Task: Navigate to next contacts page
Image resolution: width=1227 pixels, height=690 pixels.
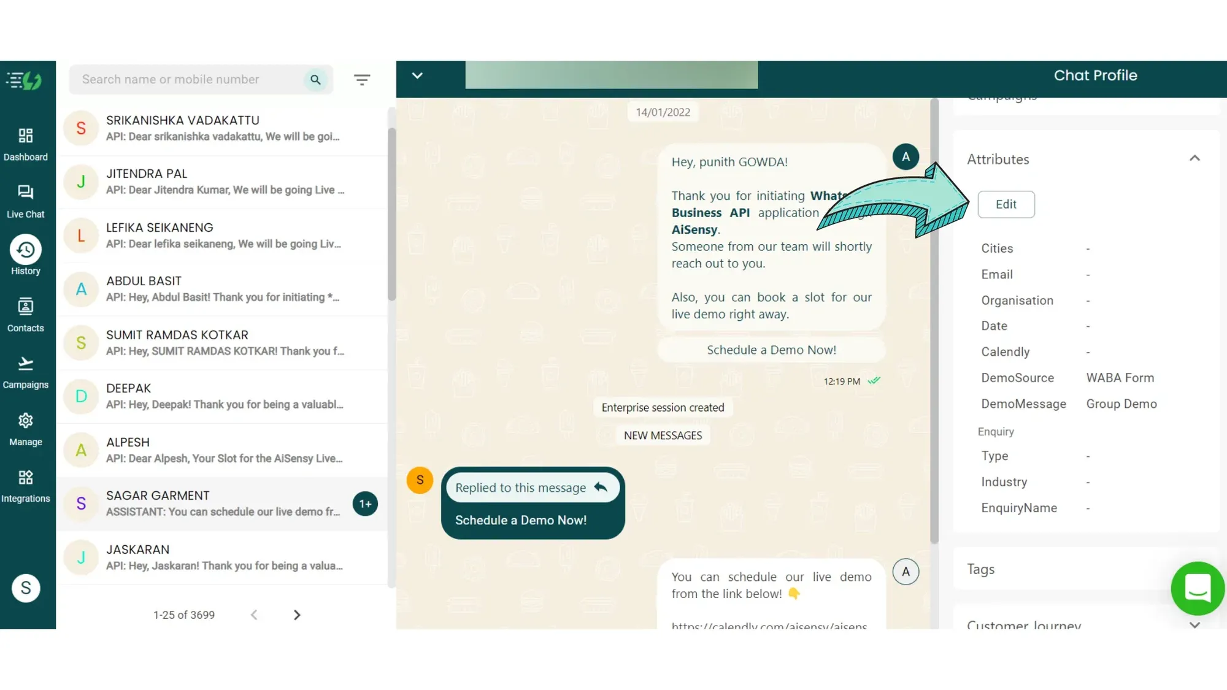Action: (298, 614)
